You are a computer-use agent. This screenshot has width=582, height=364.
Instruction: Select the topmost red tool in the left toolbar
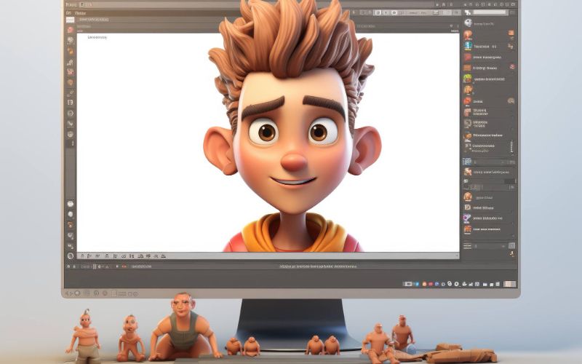coord(70,30)
